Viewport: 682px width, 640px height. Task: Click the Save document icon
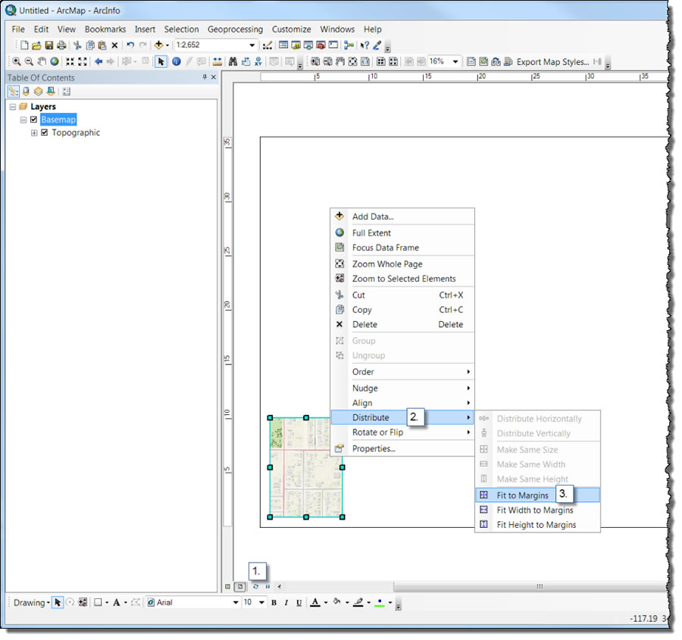[x=48, y=45]
